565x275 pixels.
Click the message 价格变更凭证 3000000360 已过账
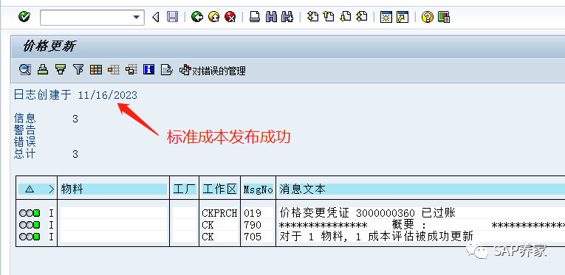click(368, 213)
